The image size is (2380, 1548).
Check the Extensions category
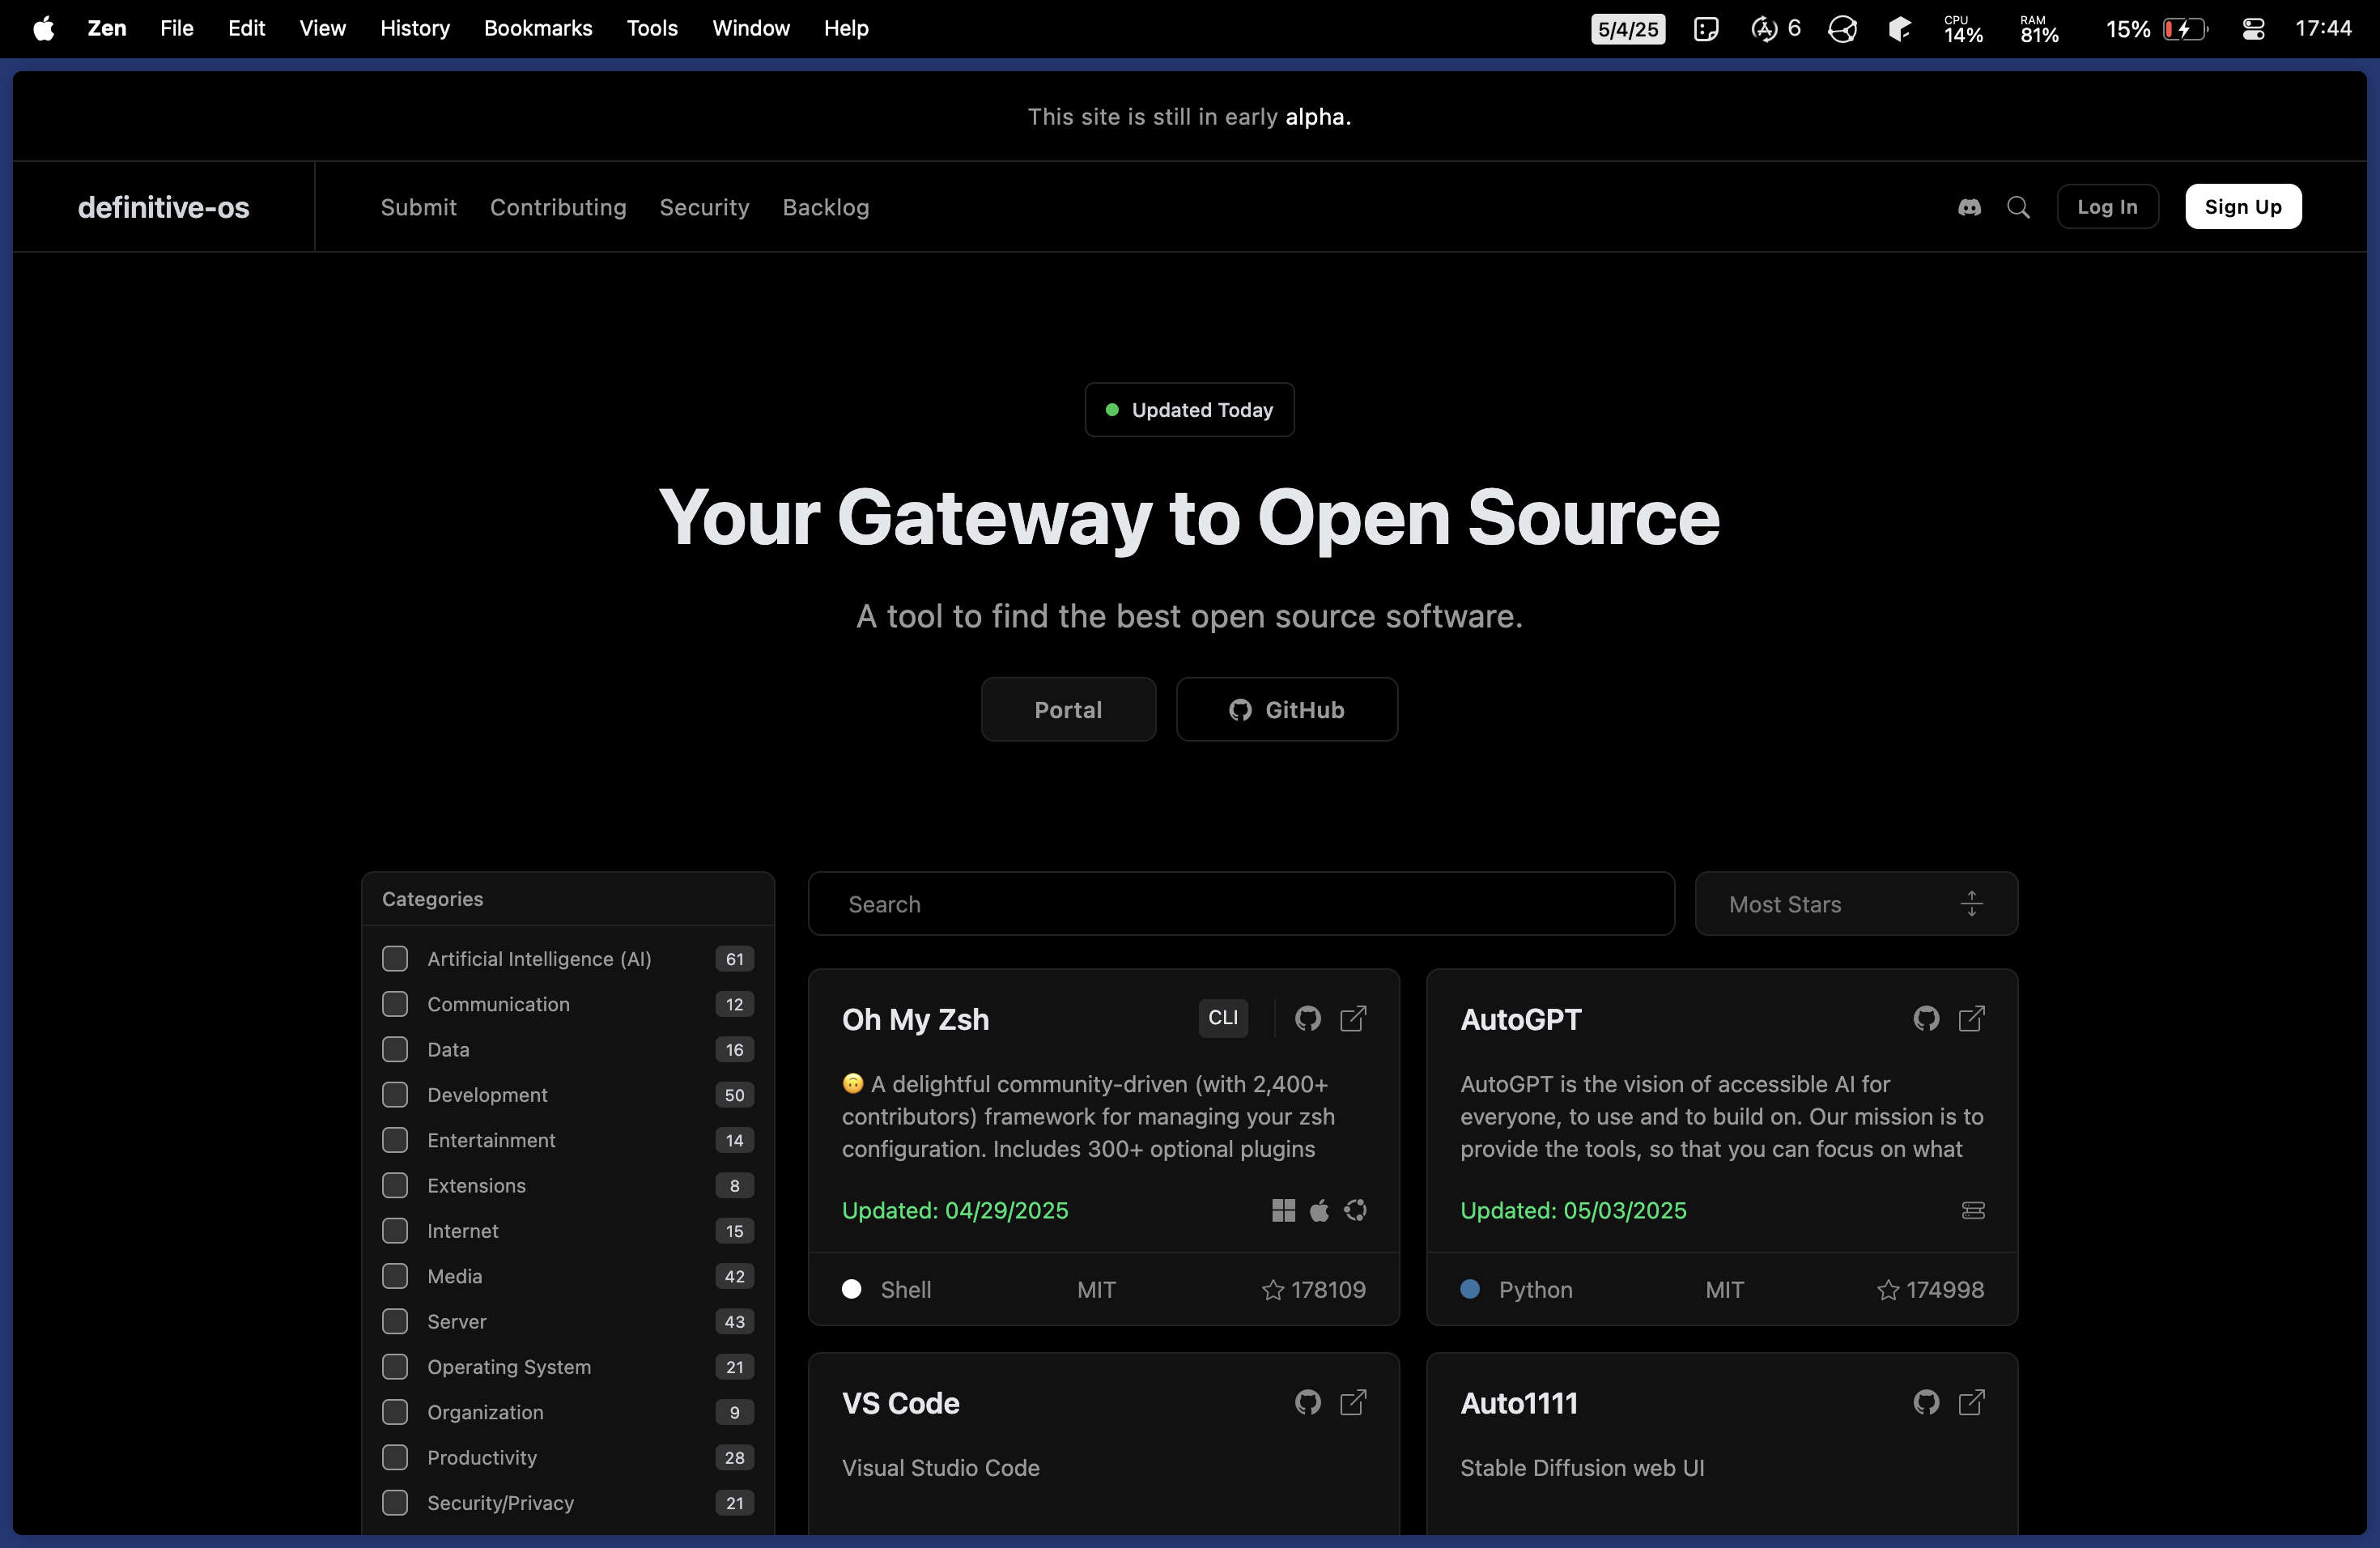395,1184
